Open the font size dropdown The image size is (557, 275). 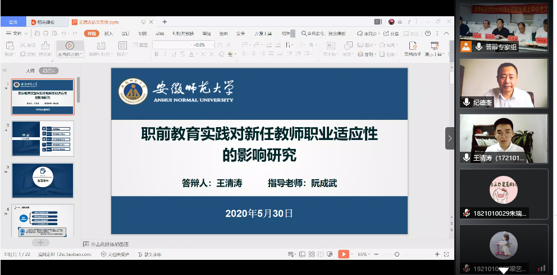212,45
